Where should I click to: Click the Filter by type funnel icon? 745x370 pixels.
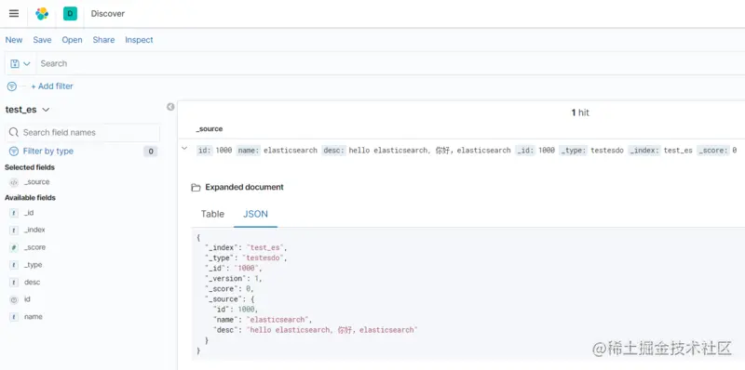(x=13, y=152)
